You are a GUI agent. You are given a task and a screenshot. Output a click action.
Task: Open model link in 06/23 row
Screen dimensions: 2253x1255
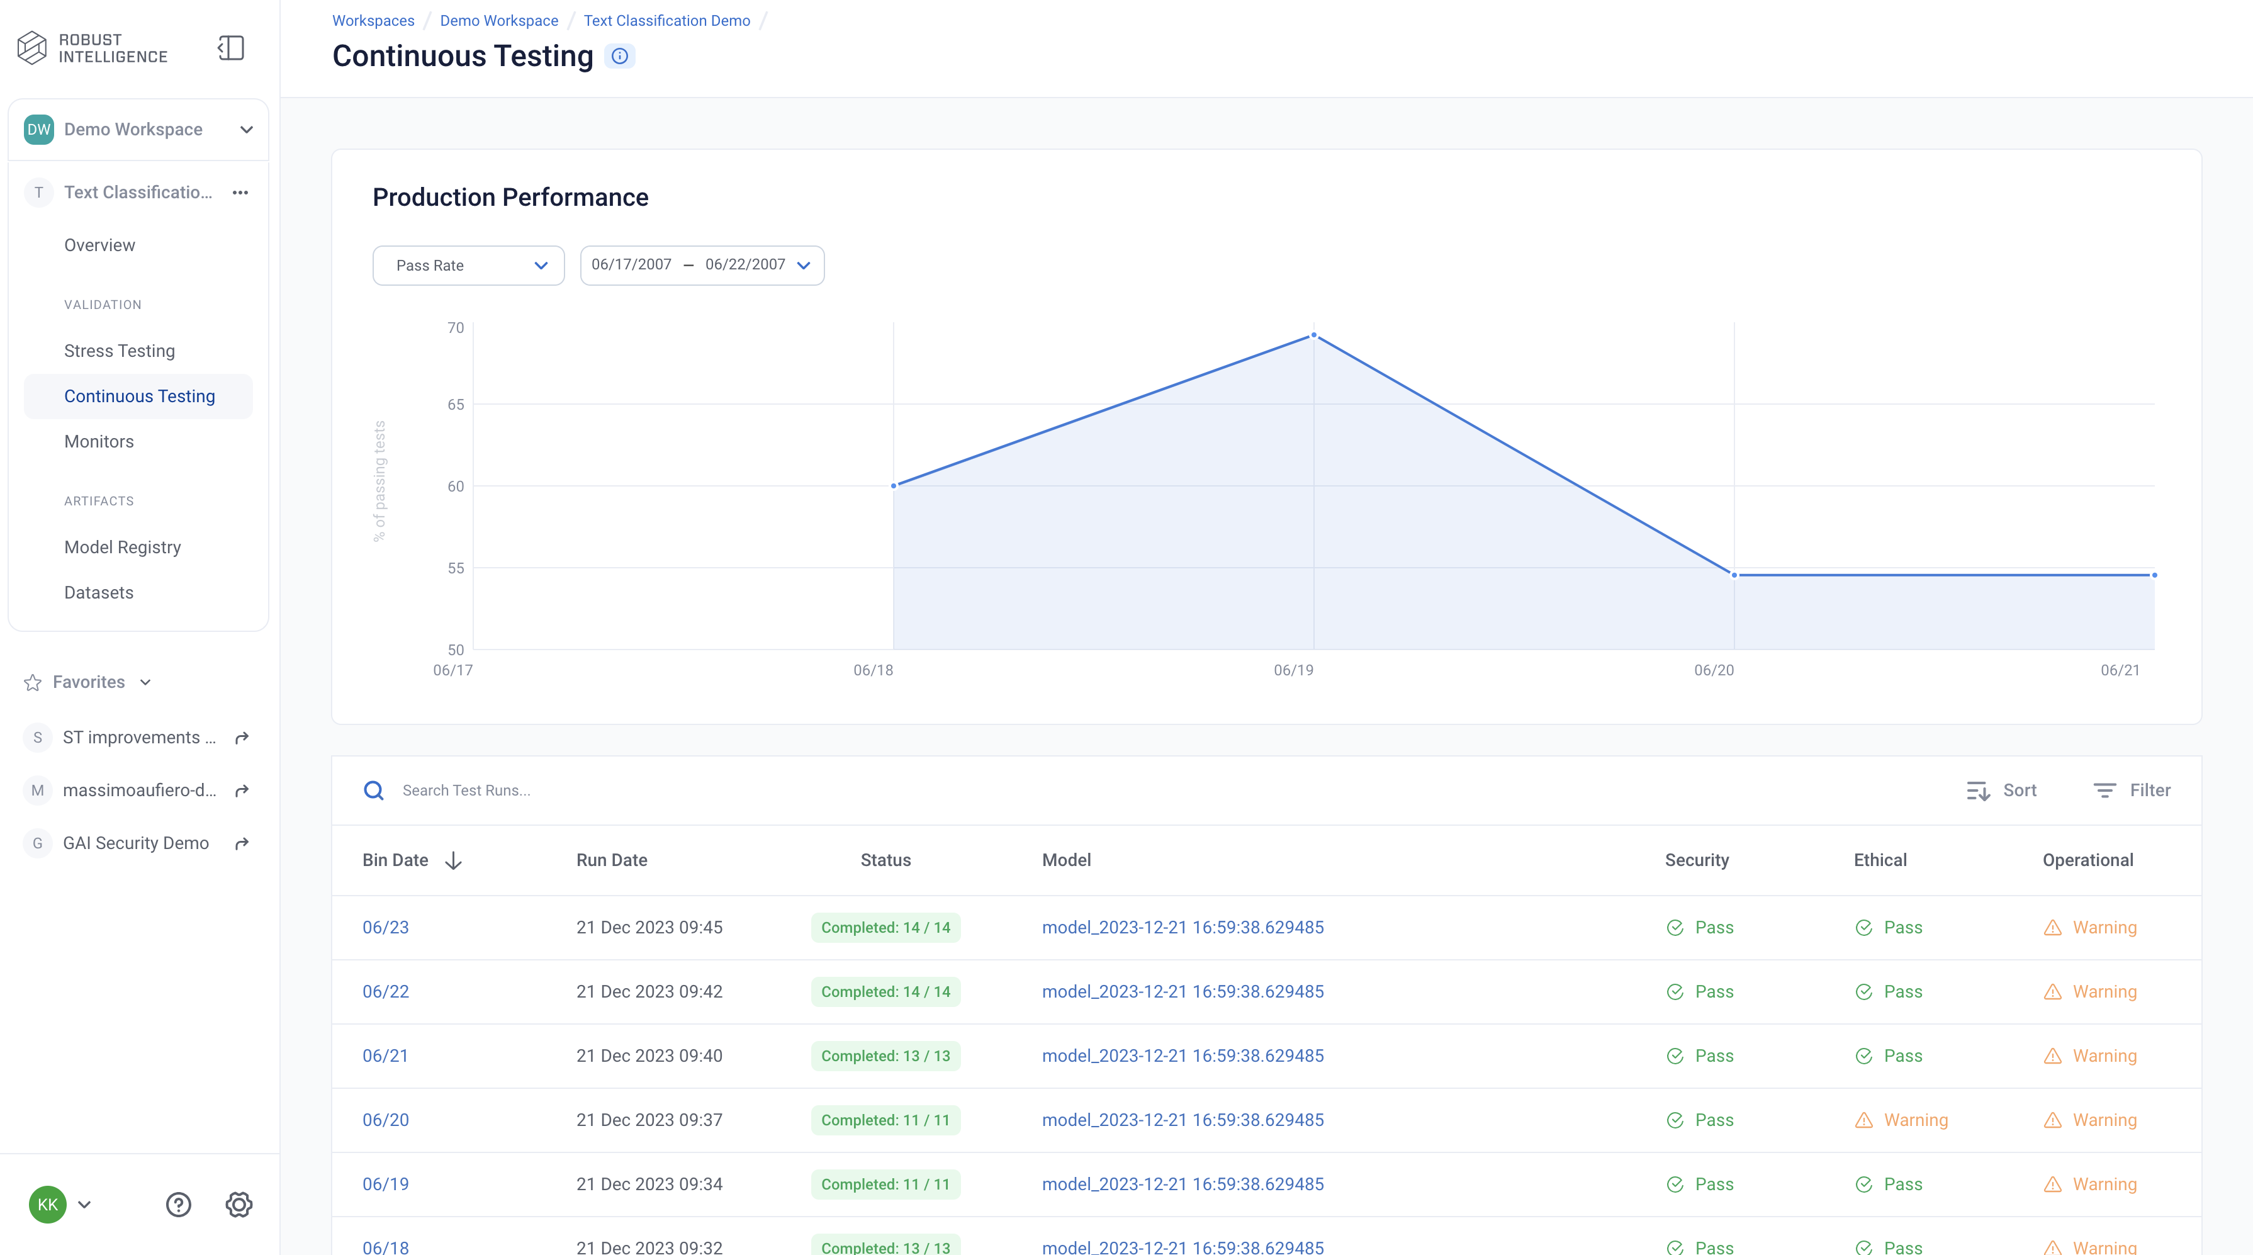1183,928
